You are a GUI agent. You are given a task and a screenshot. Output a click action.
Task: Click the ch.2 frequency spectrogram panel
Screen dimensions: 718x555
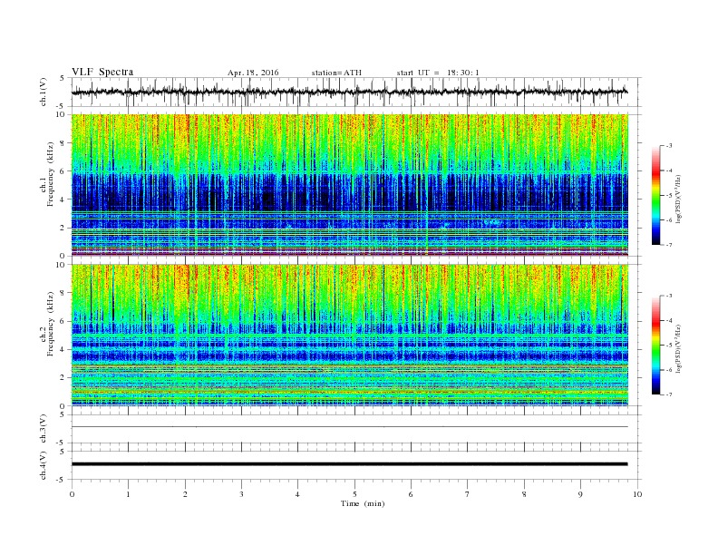coord(349,336)
